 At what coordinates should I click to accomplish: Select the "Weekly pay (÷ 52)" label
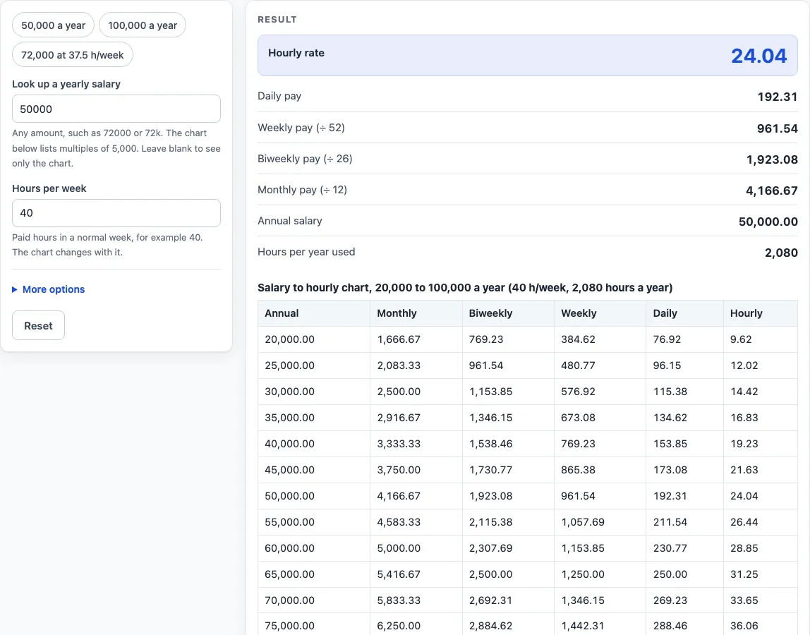tap(301, 128)
